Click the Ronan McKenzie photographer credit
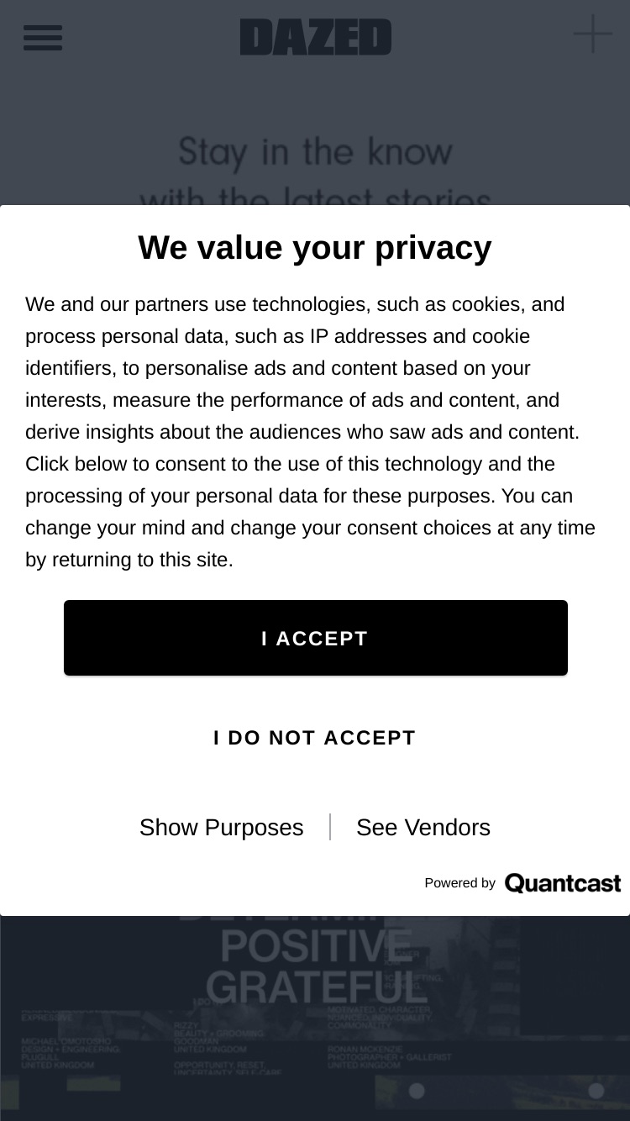 [x=390, y=1057]
